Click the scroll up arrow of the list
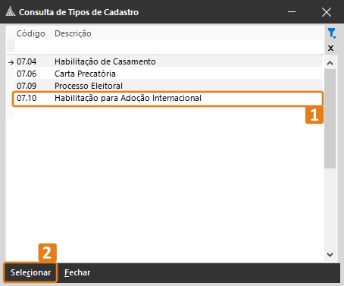 click(330, 63)
